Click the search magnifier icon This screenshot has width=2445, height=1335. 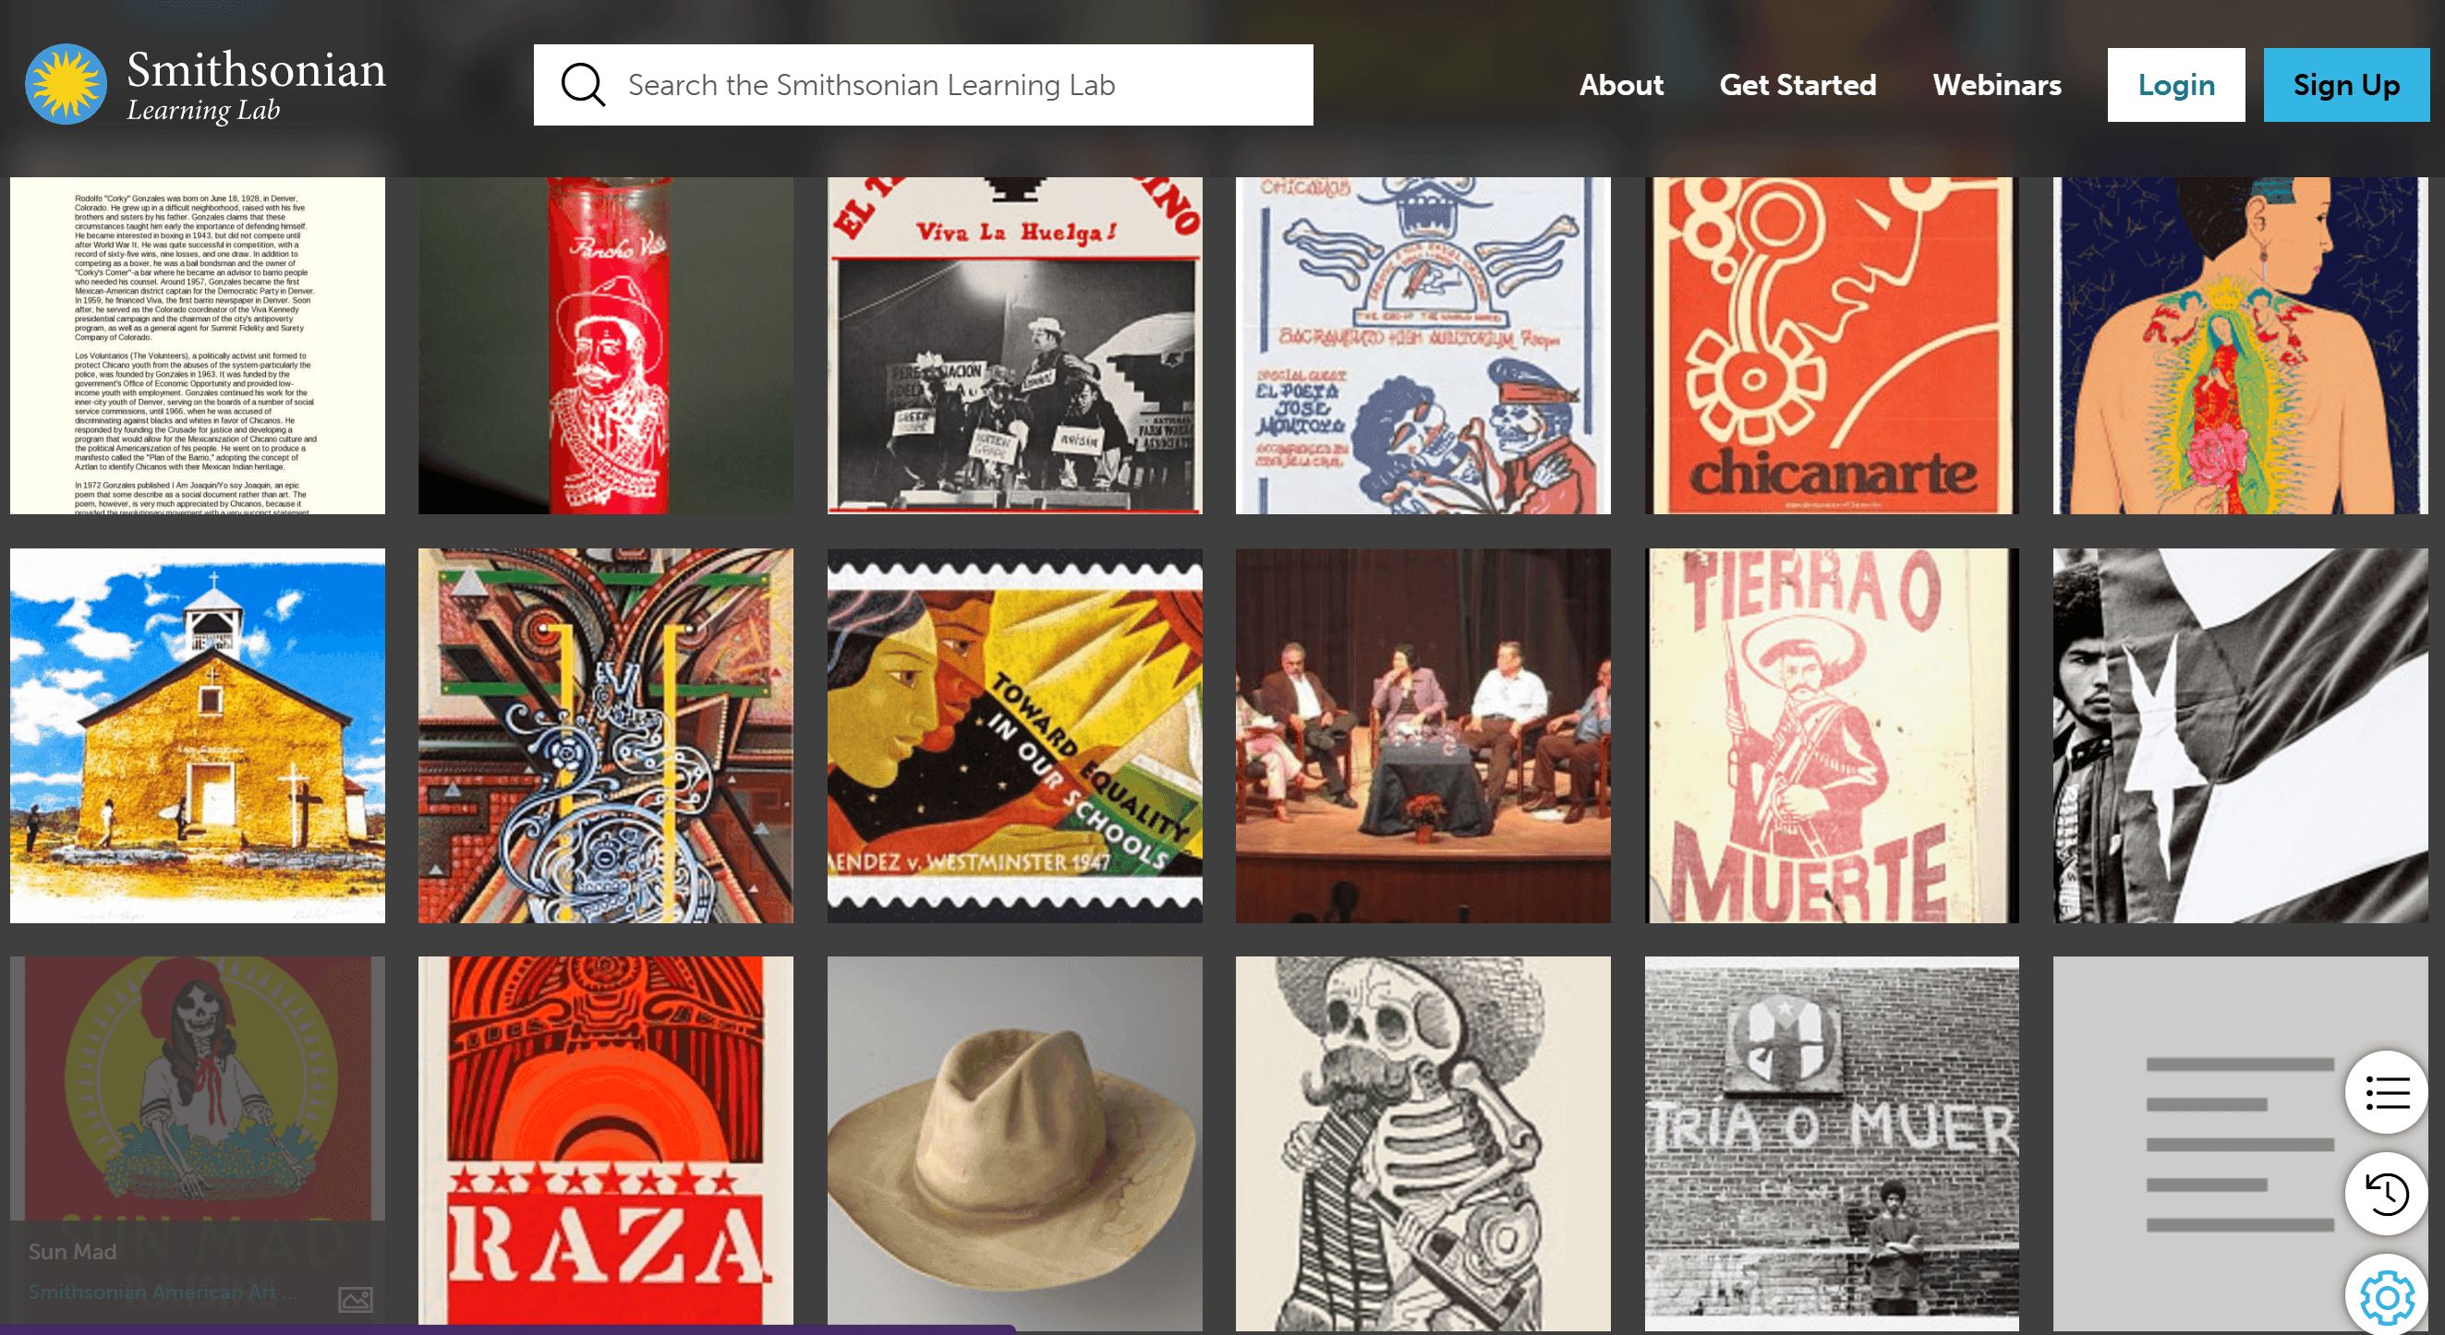(582, 84)
